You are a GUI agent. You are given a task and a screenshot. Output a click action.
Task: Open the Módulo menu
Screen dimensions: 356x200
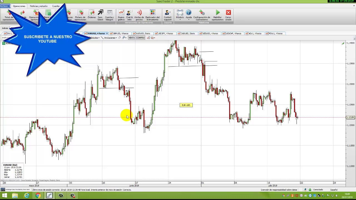pos(180,15)
